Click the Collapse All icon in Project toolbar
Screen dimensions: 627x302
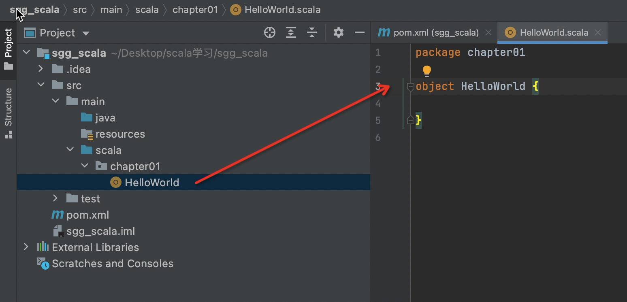coord(312,33)
